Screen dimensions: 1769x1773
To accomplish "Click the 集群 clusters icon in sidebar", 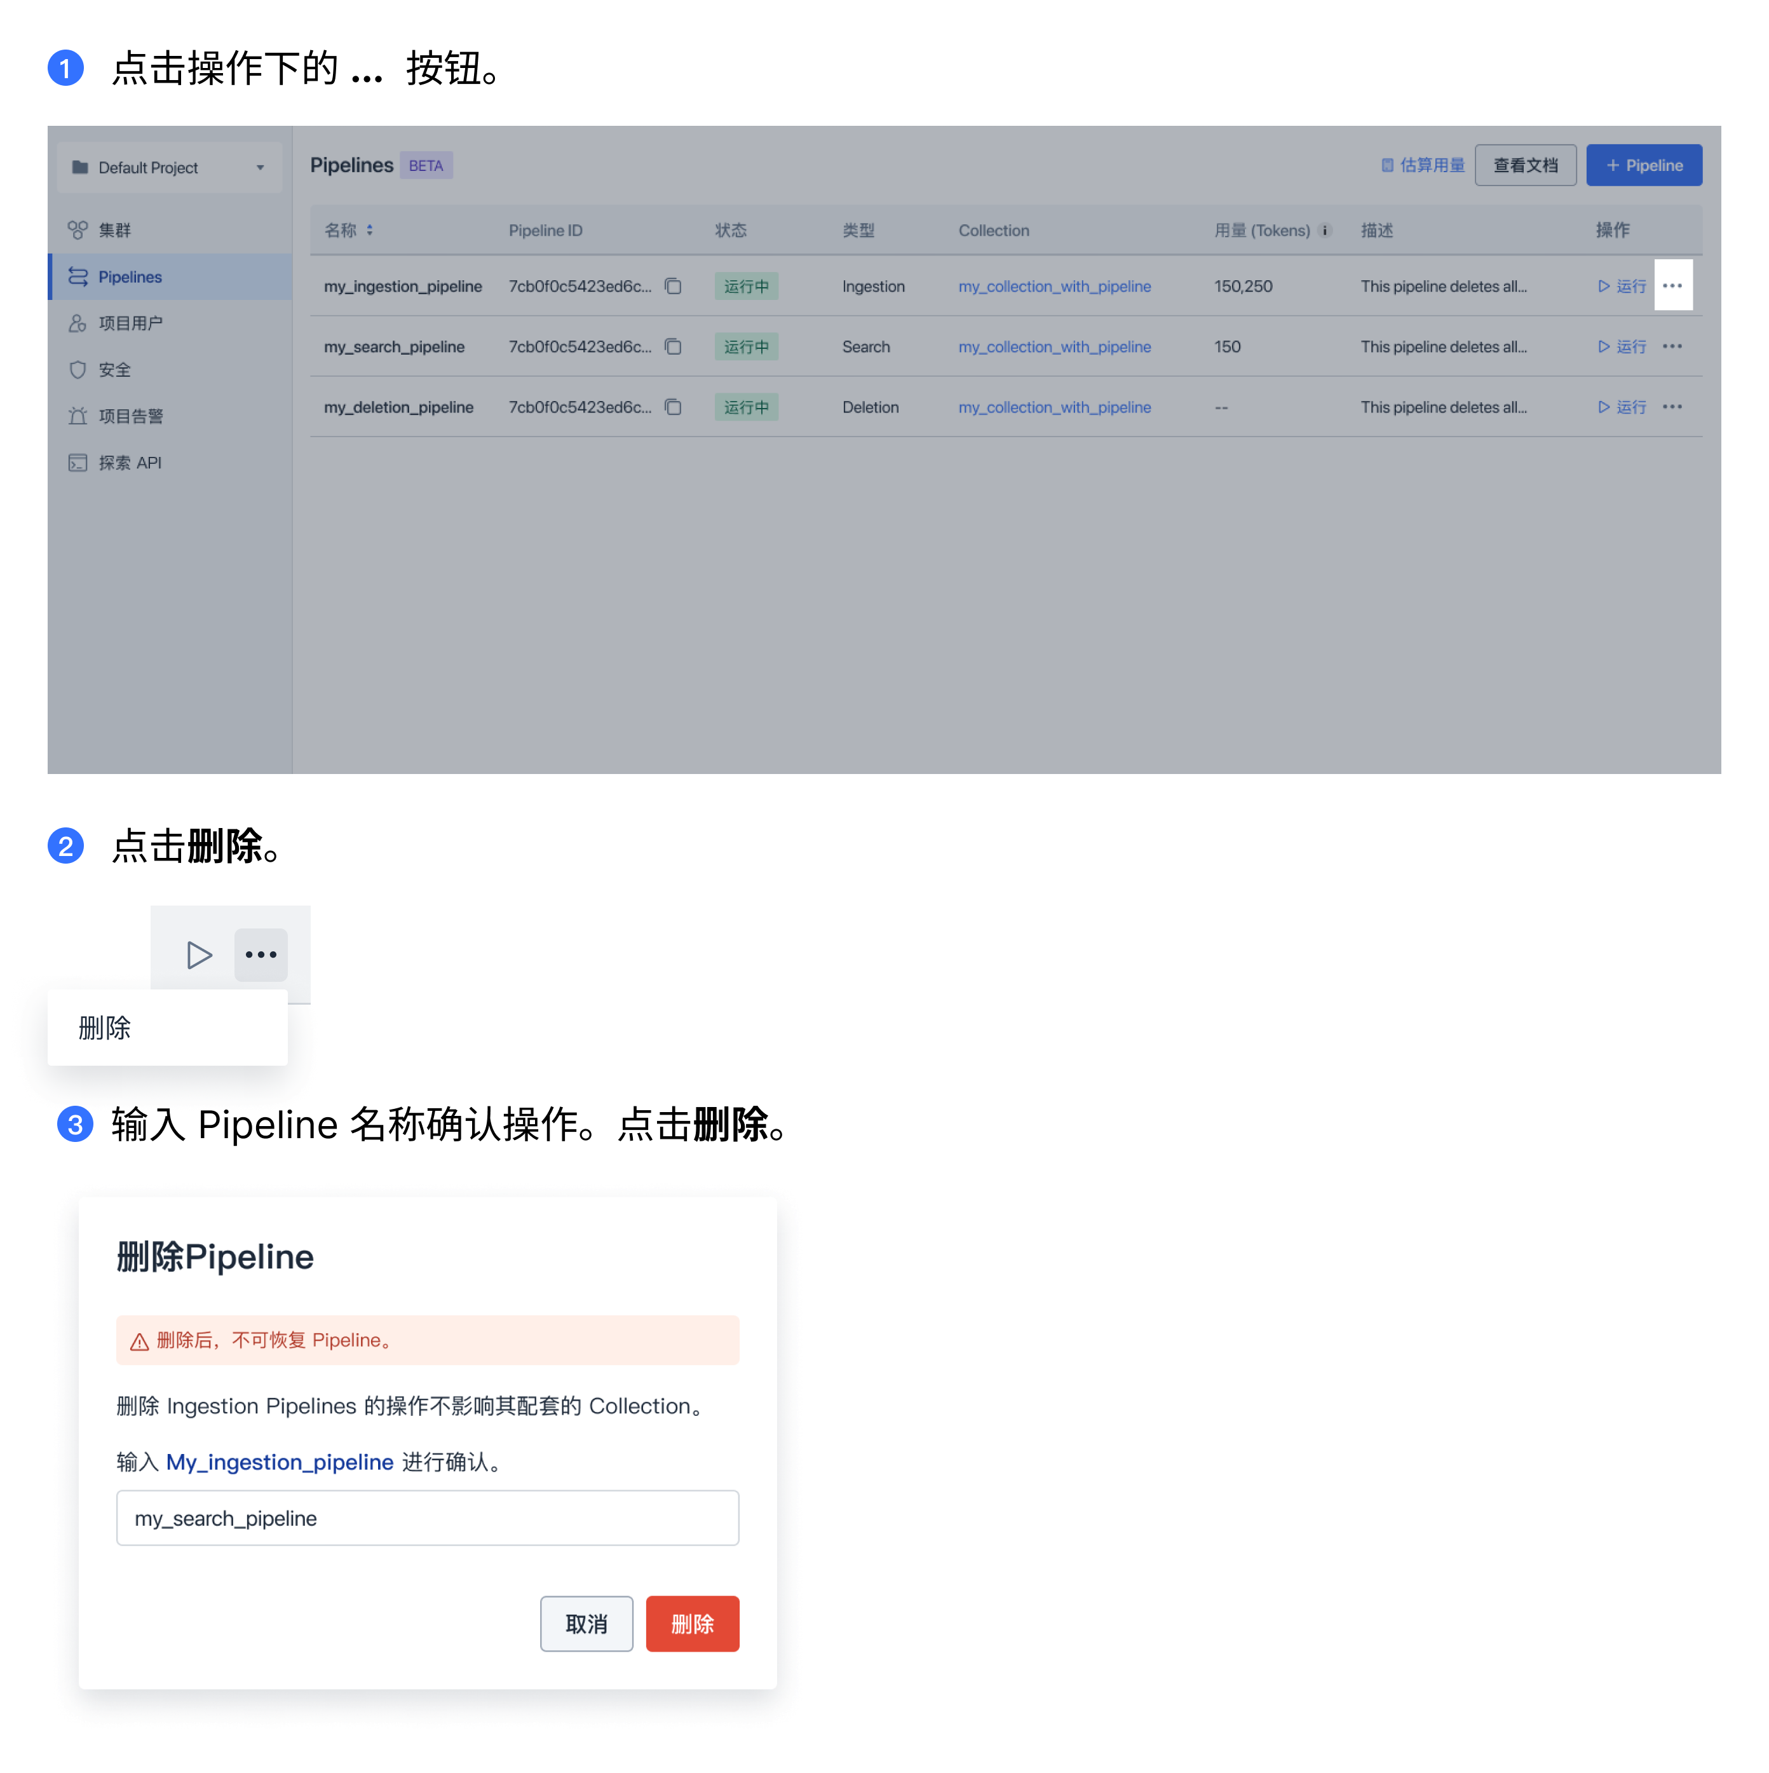I will coord(78,229).
